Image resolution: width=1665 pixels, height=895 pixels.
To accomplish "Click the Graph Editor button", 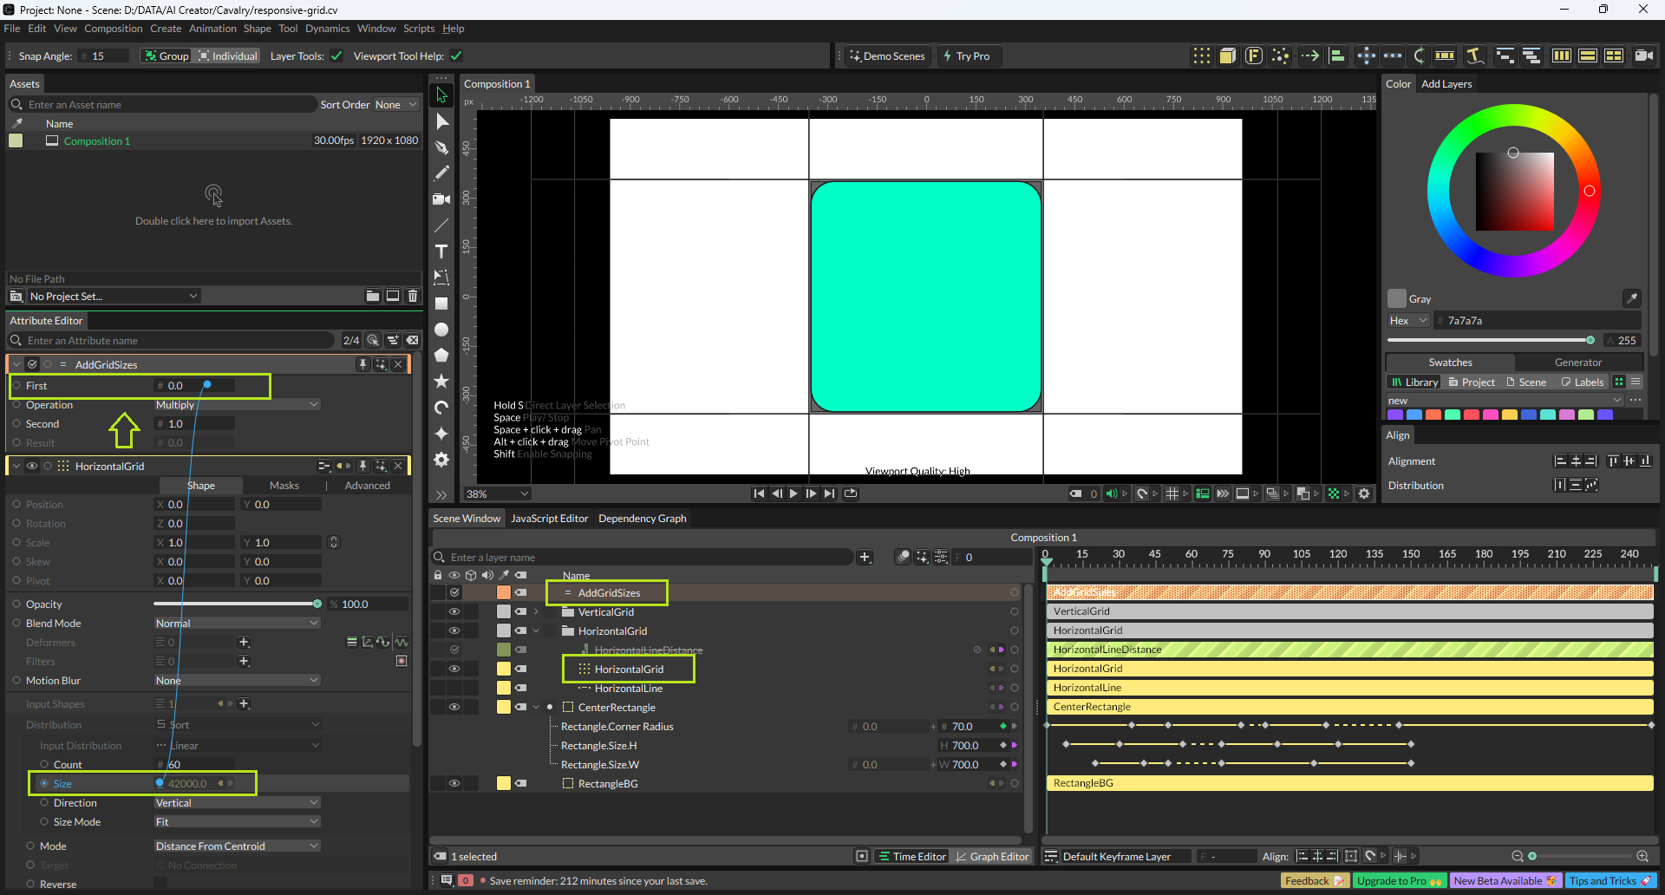I will tap(991, 857).
